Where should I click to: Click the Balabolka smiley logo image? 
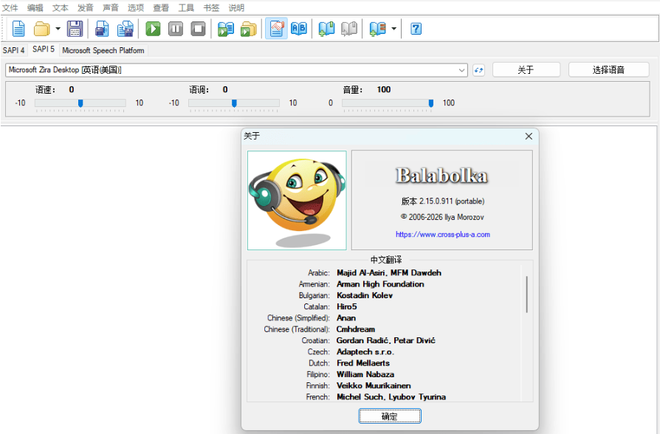point(297,201)
